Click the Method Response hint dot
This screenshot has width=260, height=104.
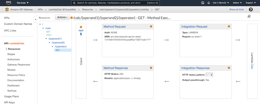(151, 68)
